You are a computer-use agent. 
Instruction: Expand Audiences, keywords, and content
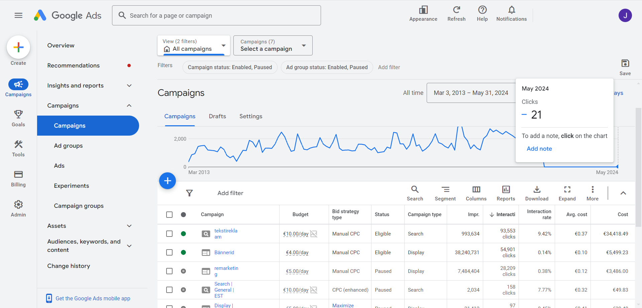pos(129,246)
